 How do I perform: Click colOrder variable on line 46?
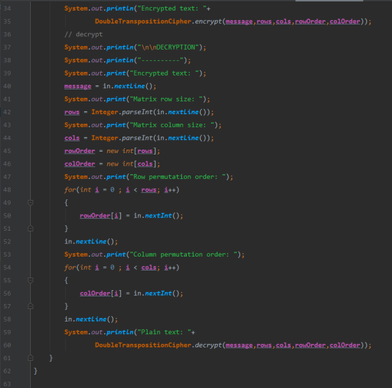[x=80, y=164]
